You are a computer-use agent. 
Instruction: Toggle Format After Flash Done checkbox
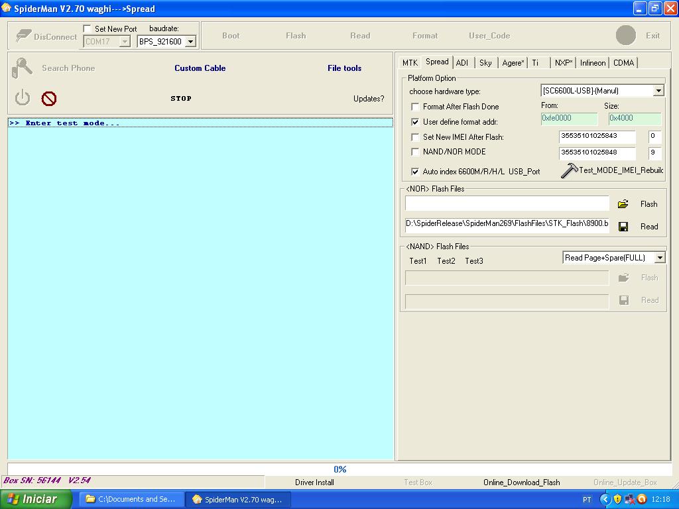click(x=415, y=107)
